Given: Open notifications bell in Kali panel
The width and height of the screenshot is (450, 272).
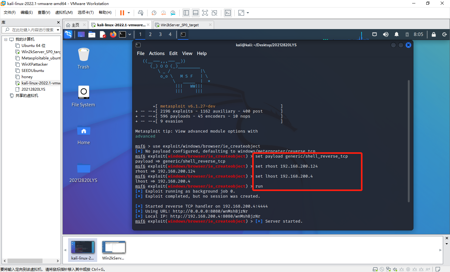Looking at the screenshot, I should [397, 34].
